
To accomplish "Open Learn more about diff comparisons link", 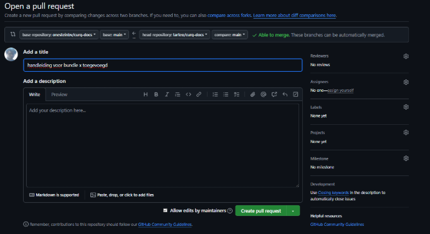I will coord(295,16).
